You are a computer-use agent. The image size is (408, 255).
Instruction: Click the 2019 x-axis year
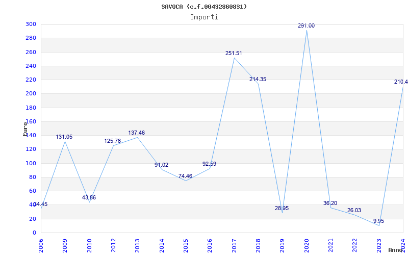283,246
